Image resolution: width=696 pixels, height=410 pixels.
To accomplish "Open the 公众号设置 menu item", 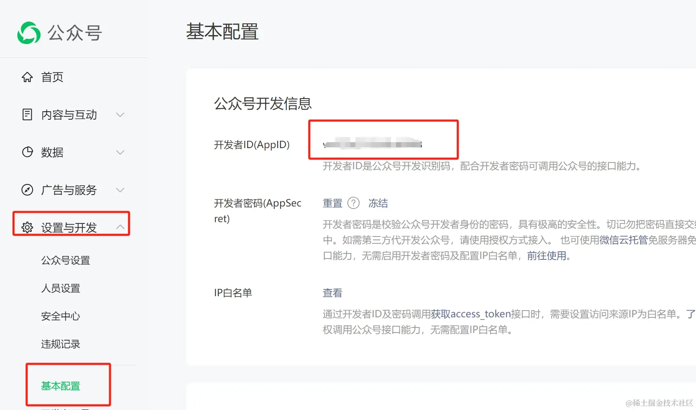I will (x=65, y=260).
